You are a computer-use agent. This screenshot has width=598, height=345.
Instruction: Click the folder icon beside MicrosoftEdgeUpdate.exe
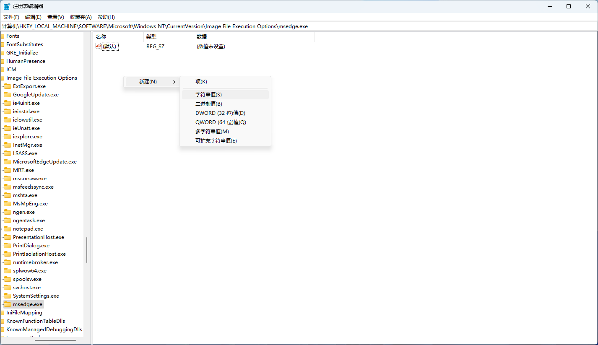point(8,161)
